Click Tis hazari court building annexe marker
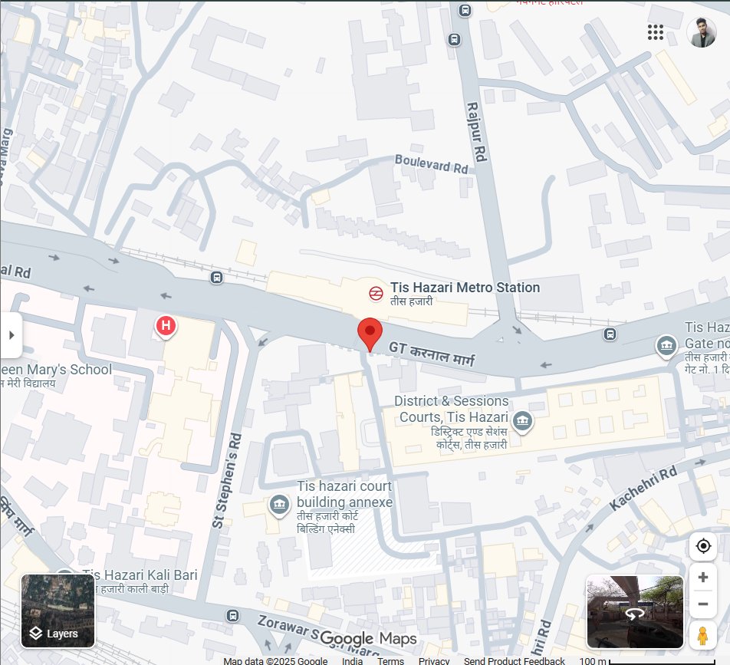Image resolution: width=730 pixels, height=665 pixels. pos(279,505)
